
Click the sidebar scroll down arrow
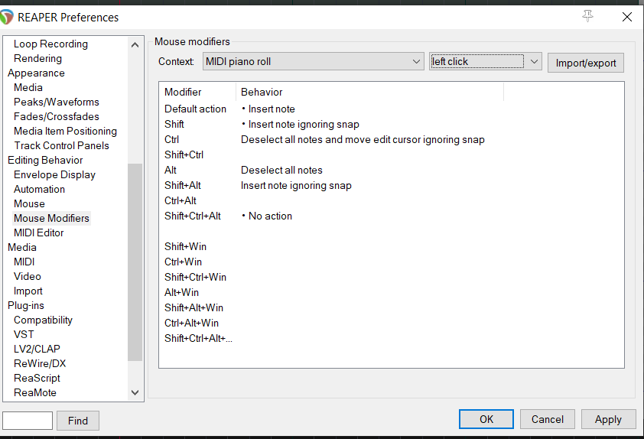coord(135,392)
